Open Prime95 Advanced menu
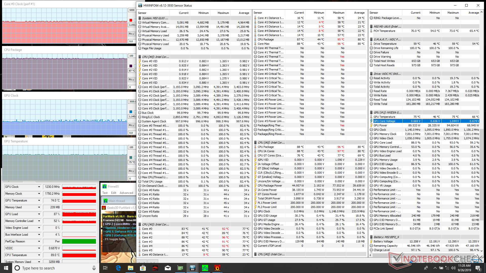The image size is (486, 273). click(126, 193)
